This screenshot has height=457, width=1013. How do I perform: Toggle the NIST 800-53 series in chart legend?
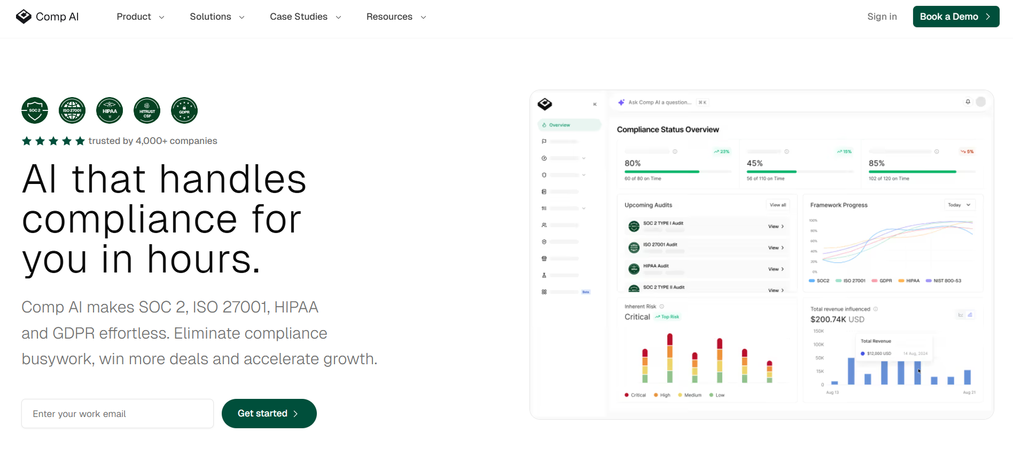[x=944, y=280]
